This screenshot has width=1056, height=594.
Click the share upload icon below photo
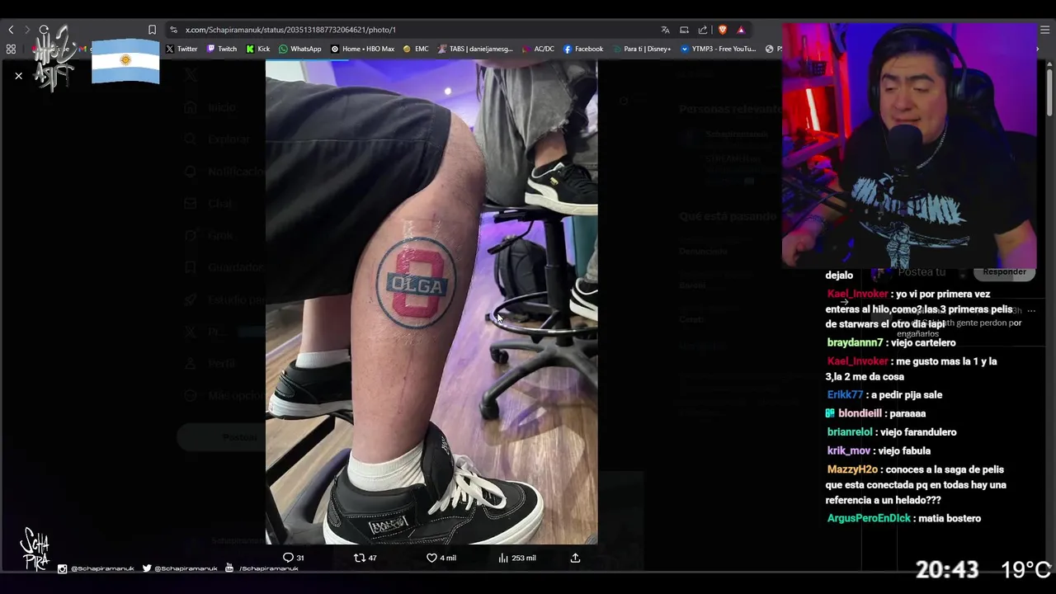[575, 558]
